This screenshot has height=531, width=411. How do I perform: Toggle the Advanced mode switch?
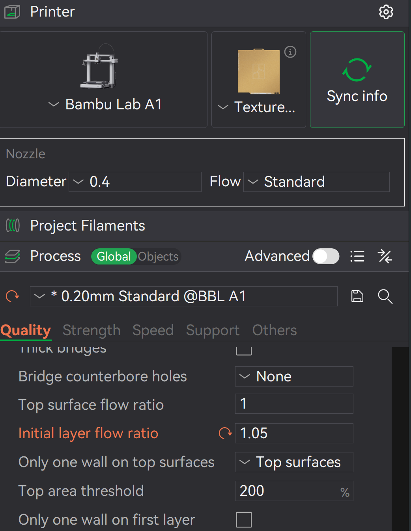point(326,256)
